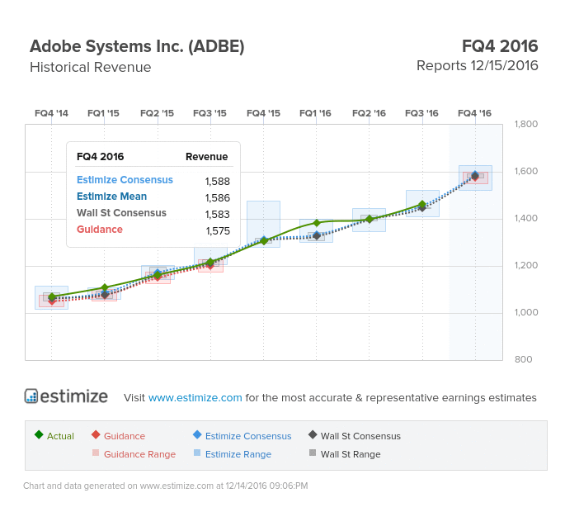Click the FQ1 '16 Wall St consensus point
This screenshot has width=565, height=512.
(x=317, y=235)
